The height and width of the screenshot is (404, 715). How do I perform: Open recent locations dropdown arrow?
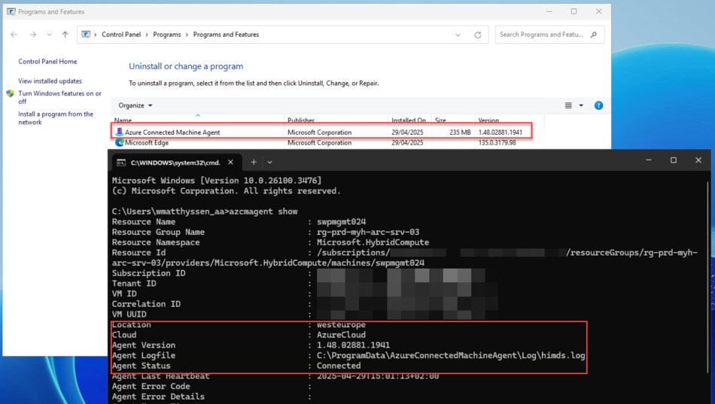click(x=49, y=35)
